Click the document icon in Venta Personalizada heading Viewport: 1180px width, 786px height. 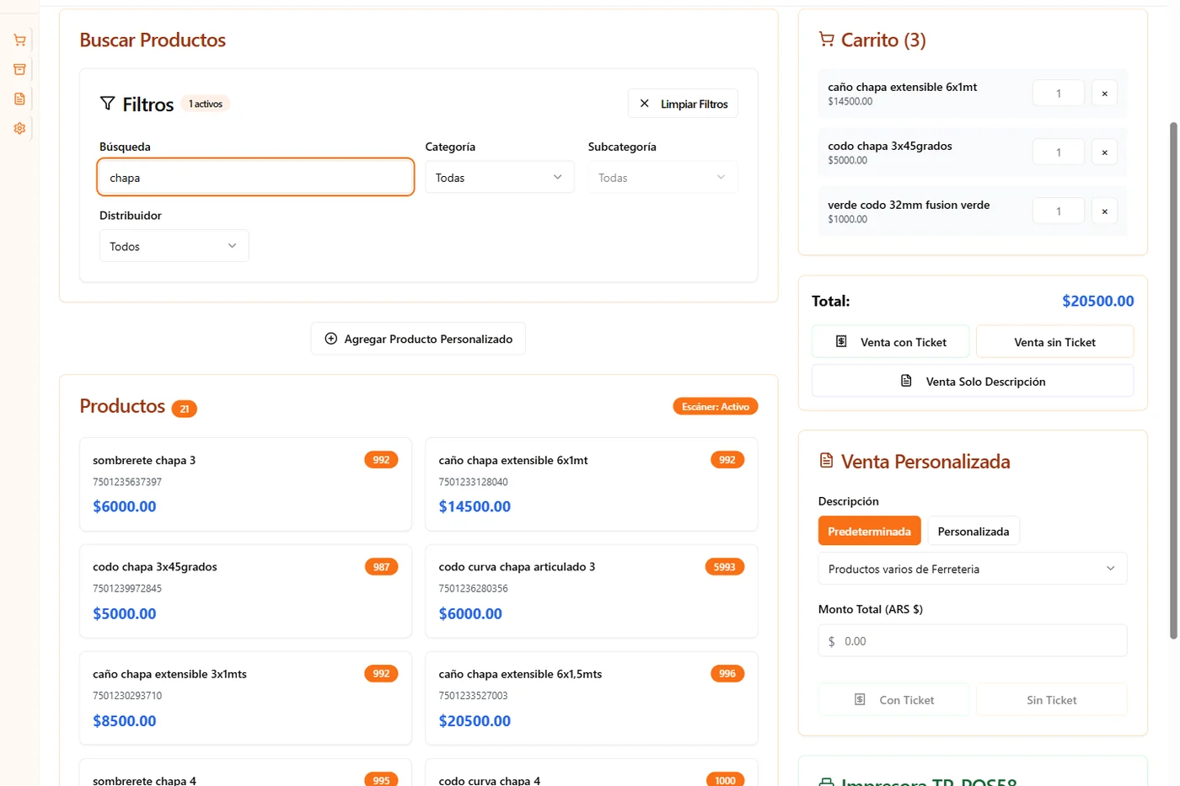[826, 461]
